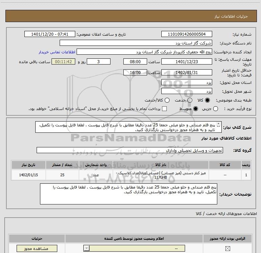The image size is (261, 253).
Task: Click the تعداد / مقدار column header
Action: click(x=62, y=165)
